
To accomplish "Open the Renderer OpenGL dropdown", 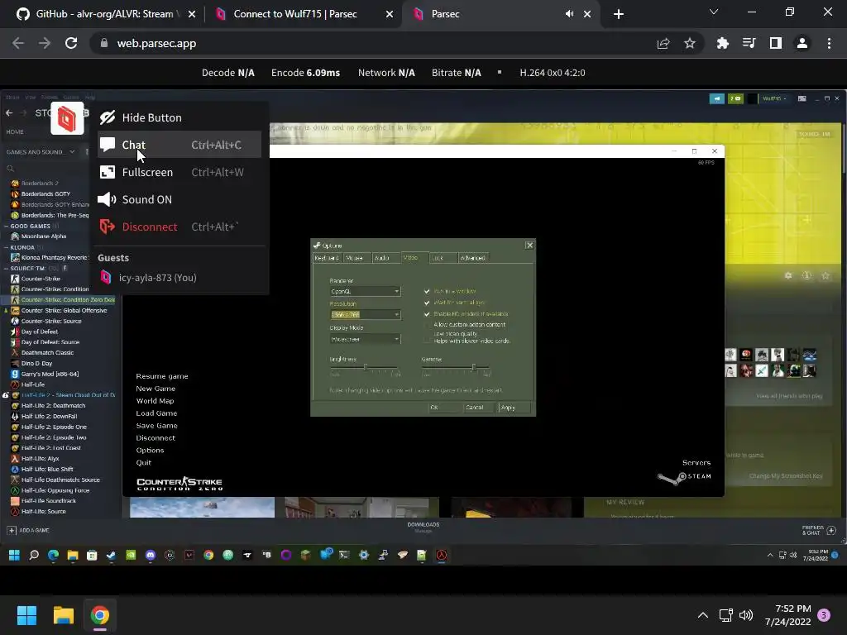I will pyautogui.click(x=365, y=291).
